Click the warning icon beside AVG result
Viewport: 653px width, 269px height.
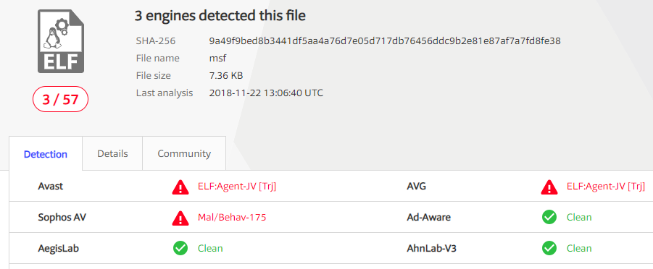point(549,187)
